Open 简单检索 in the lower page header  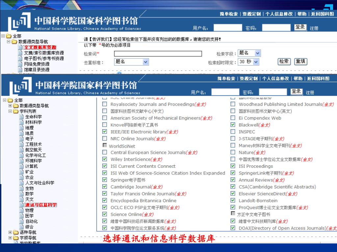click(226, 79)
